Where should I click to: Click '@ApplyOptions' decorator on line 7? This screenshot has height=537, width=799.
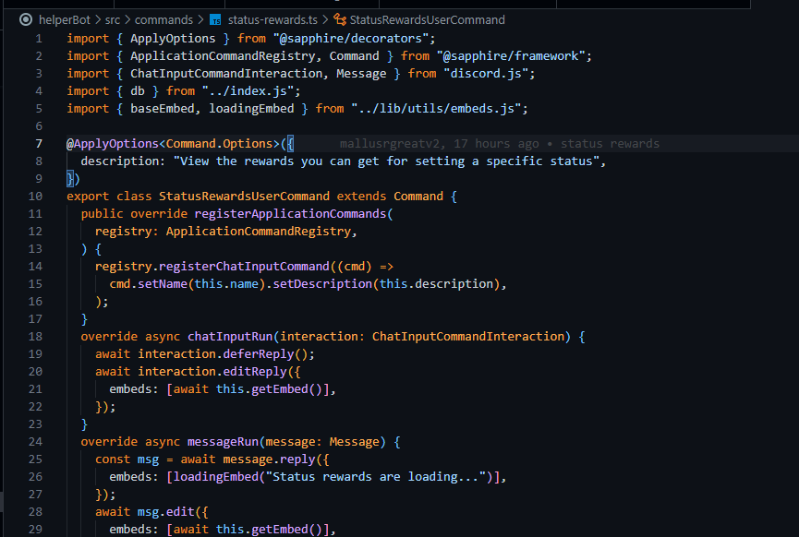[x=113, y=144]
